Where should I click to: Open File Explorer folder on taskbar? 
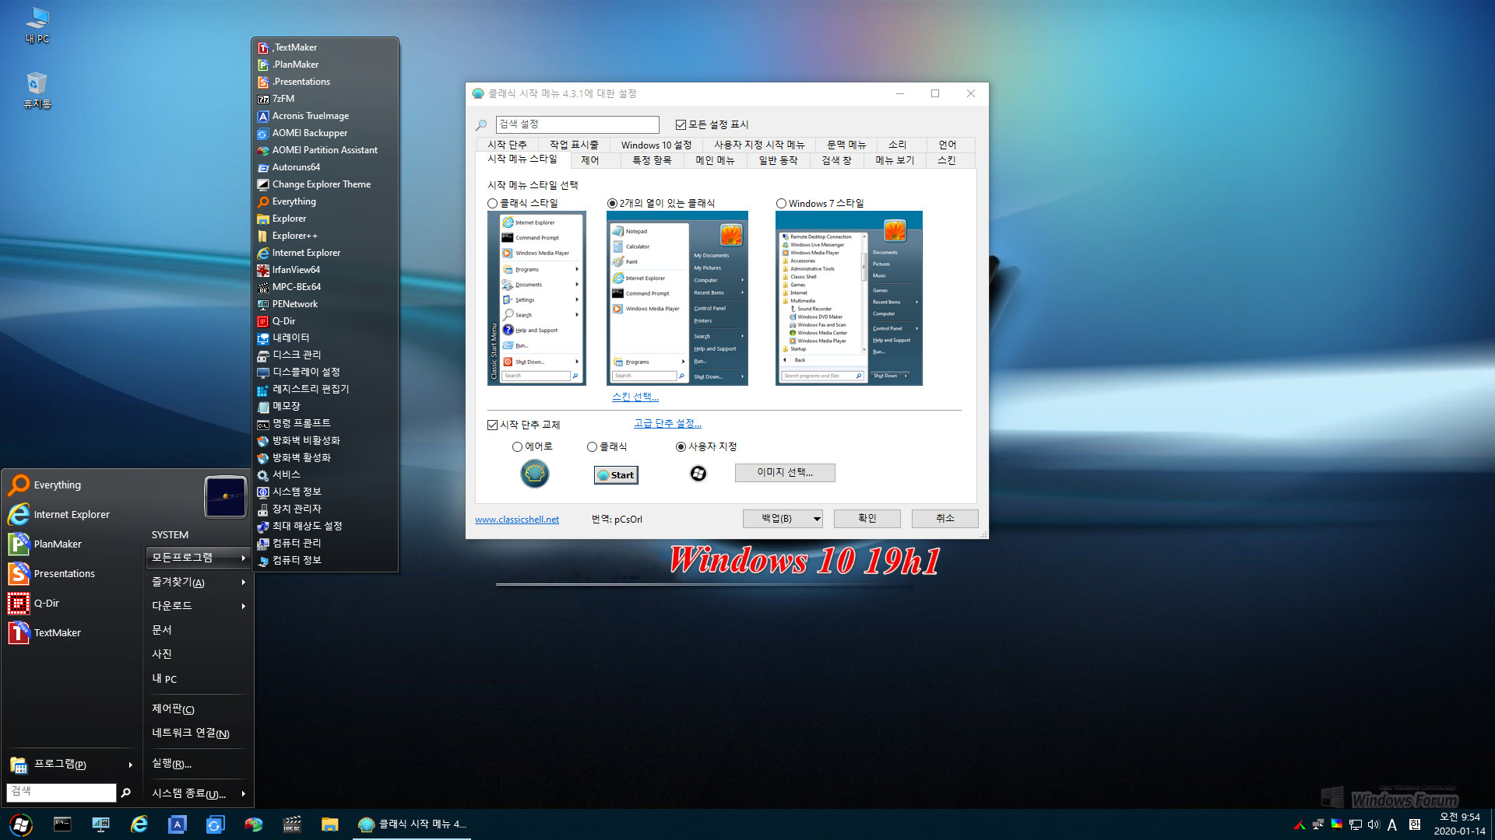point(330,824)
